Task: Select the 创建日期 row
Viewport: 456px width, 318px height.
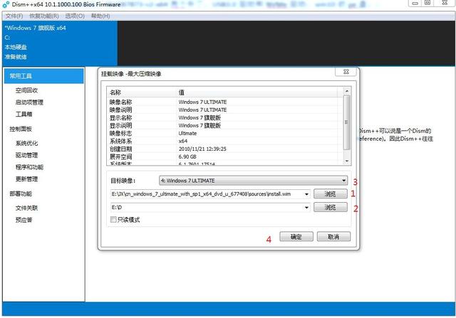Action: [x=225, y=149]
